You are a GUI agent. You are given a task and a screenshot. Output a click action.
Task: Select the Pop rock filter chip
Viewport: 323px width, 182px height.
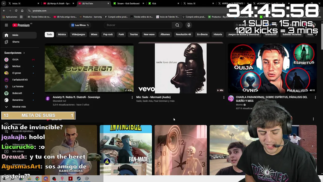(x=108, y=34)
